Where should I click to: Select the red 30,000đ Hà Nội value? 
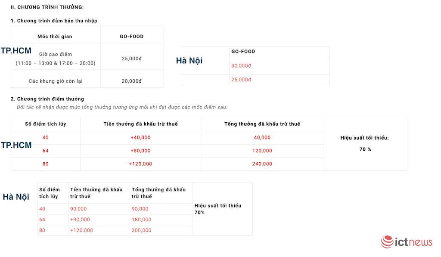241,66
